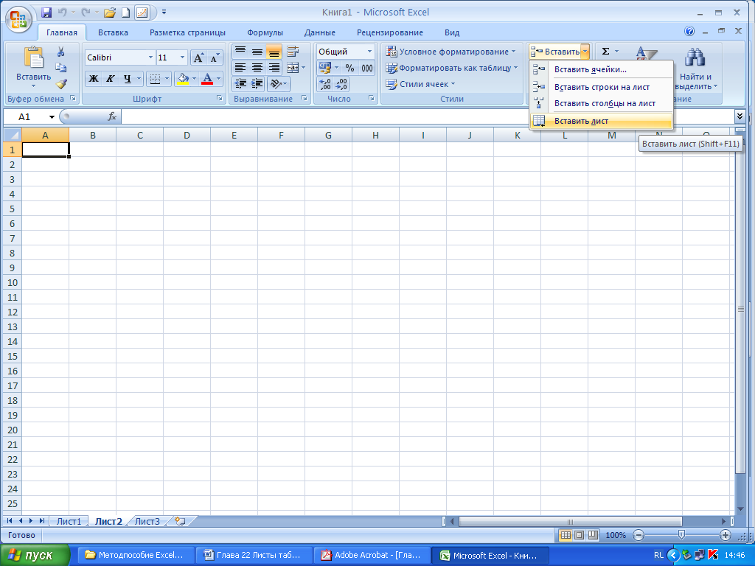Open the Office button menu
The height and width of the screenshot is (566, 755).
[18, 19]
